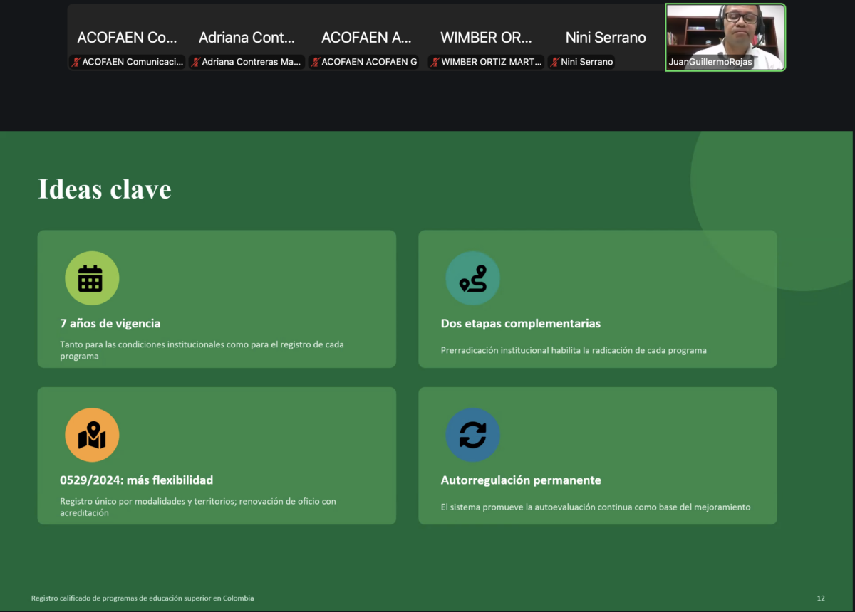Image resolution: width=855 pixels, height=612 pixels.
Task: Click the '7 años de vigencia' heading
Action: click(110, 323)
